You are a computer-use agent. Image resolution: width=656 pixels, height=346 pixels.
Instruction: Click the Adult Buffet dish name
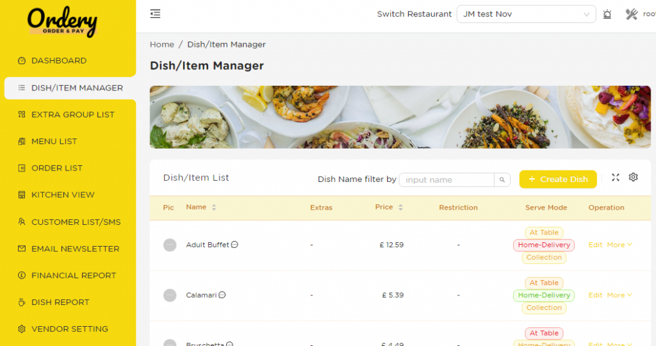point(208,245)
